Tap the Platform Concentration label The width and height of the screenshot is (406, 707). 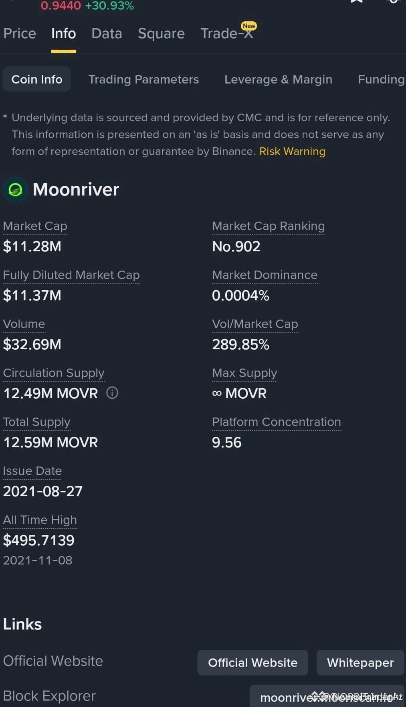276,422
